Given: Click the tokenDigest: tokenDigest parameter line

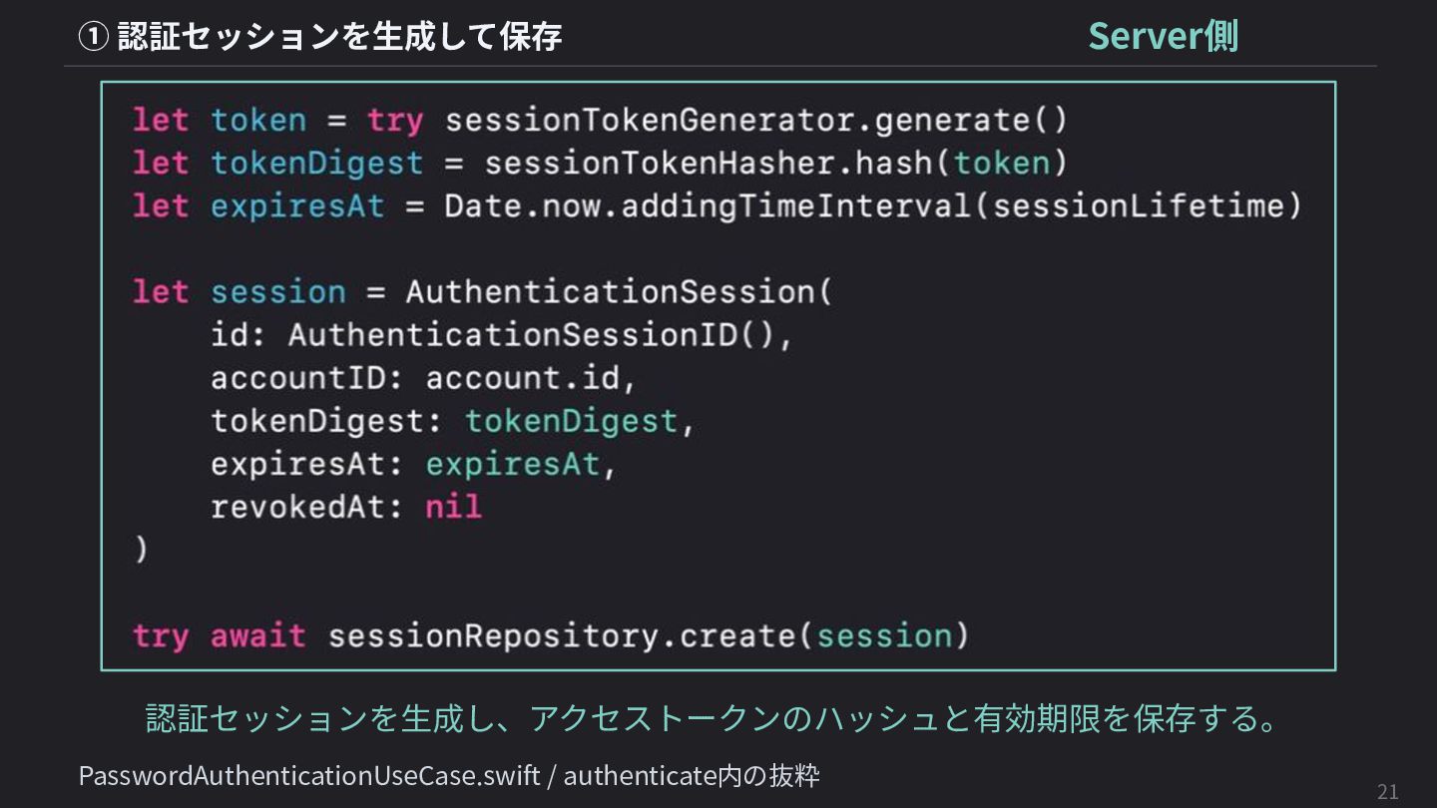Looking at the screenshot, I should (x=453, y=421).
